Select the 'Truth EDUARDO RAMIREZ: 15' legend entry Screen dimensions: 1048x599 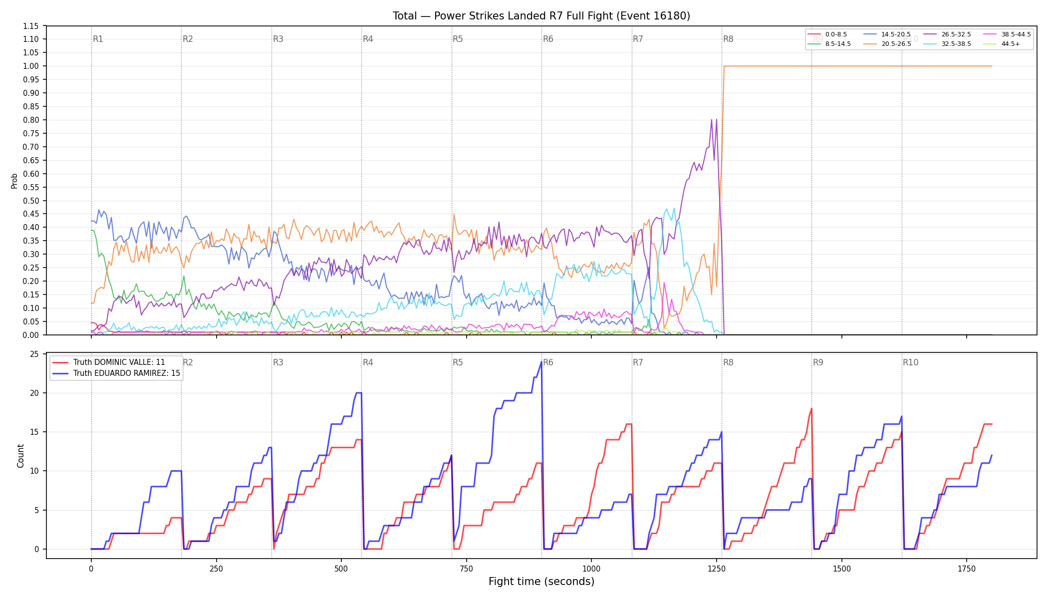(x=127, y=373)
